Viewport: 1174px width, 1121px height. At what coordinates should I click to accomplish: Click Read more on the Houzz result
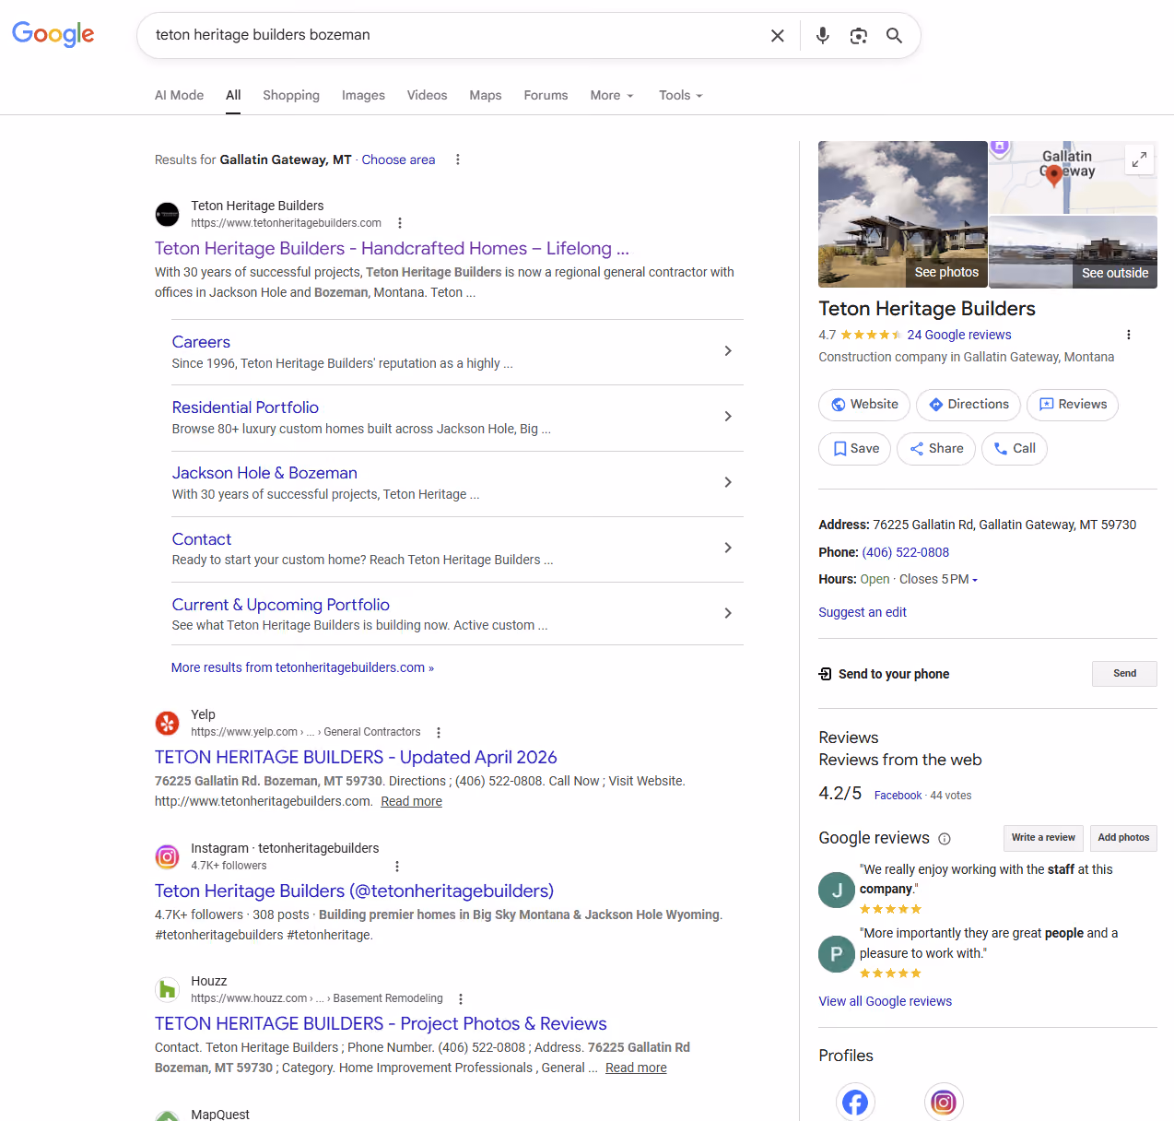tap(636, 1068)
